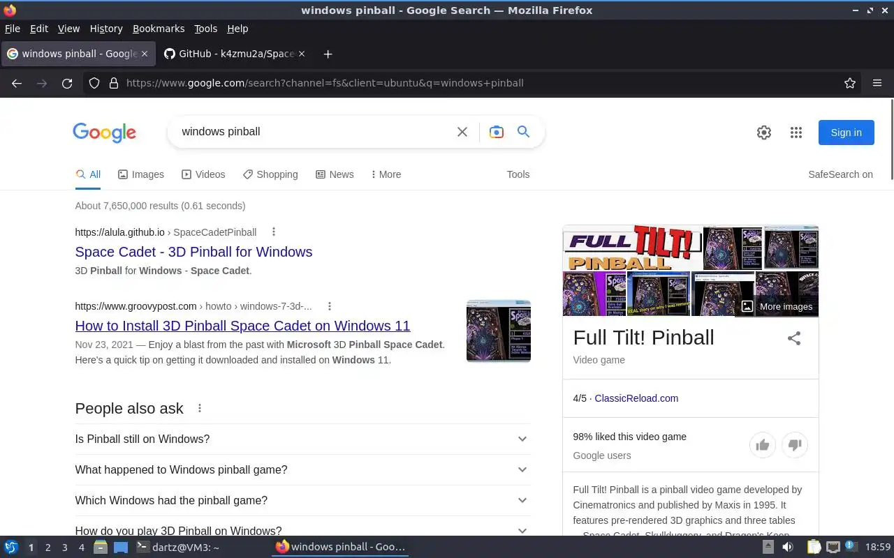This screenshot has width=894, height=558.
Task: Go to Google homepage via logo
Action: point(104,133)
